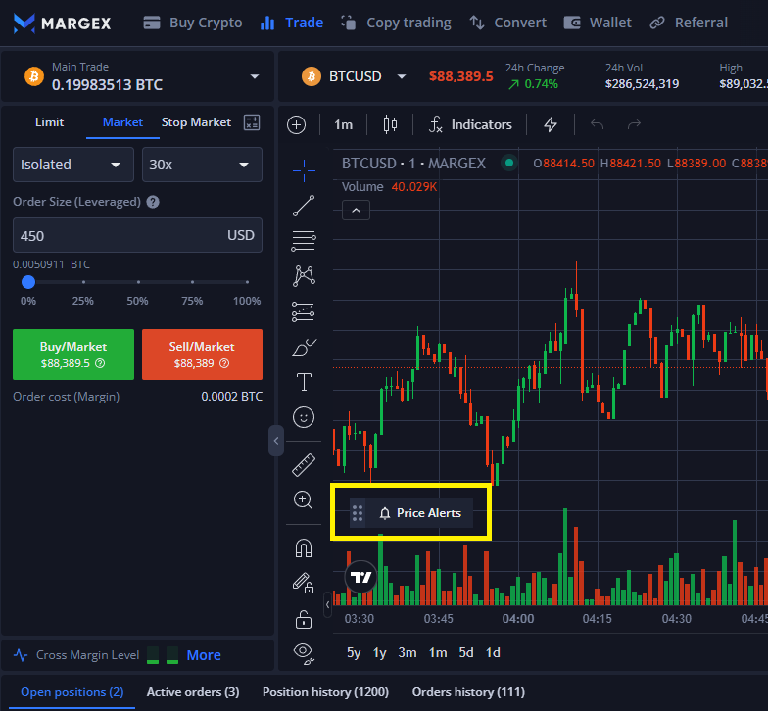
Task: Switch to the Limit order tab
Action: tap(49, 122)
